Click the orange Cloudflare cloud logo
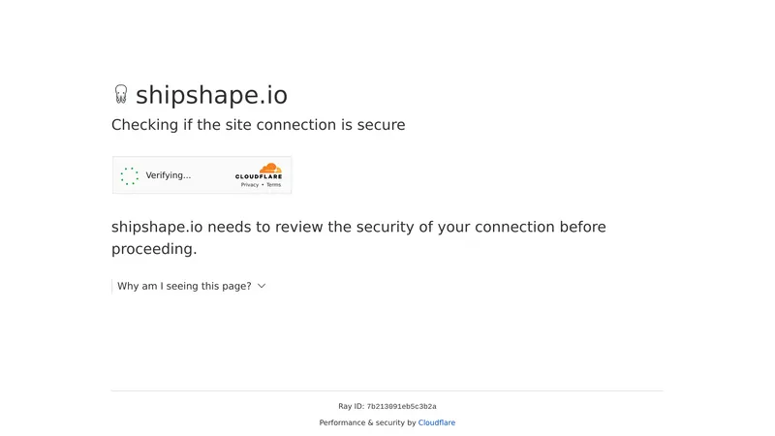Screen dimensions: 775x436 (x=270, y=168)
